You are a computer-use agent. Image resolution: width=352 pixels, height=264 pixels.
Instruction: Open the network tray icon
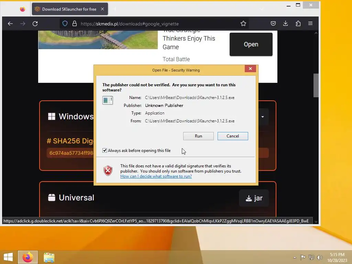tap(311, 257)
